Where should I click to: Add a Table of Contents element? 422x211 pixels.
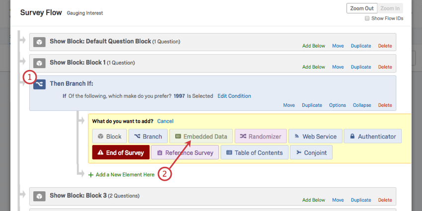(x=254, y=152)
